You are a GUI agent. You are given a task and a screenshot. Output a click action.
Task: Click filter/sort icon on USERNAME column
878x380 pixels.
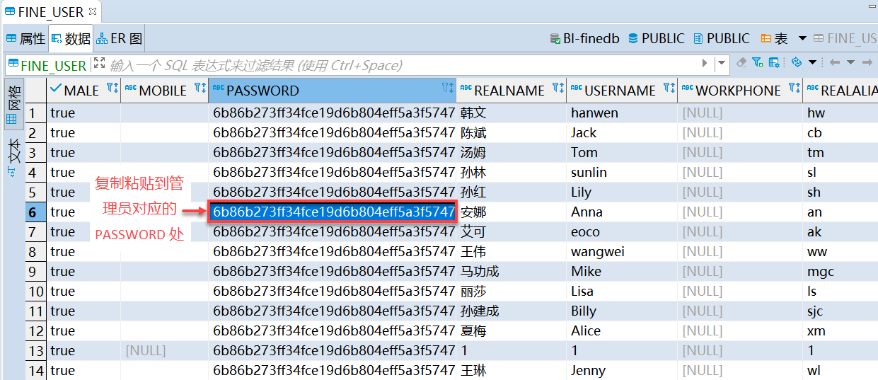[x=669, y=88]
